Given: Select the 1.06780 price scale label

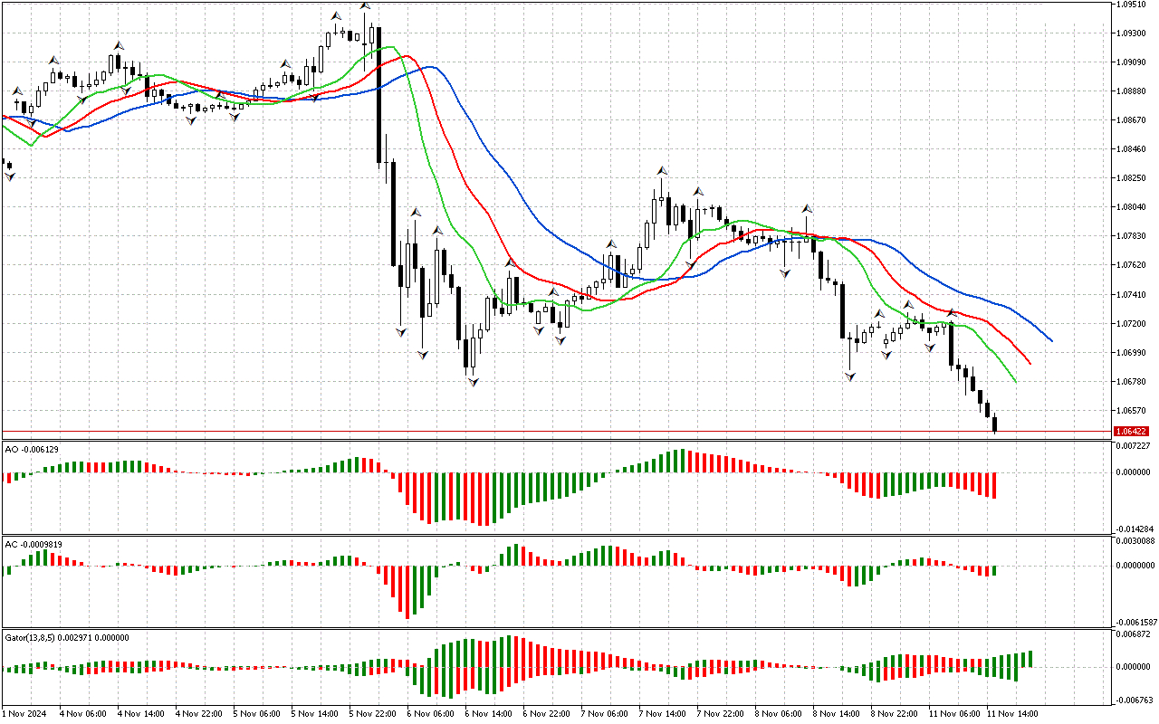Looking at the screenshot, I should coord(1132,381).
